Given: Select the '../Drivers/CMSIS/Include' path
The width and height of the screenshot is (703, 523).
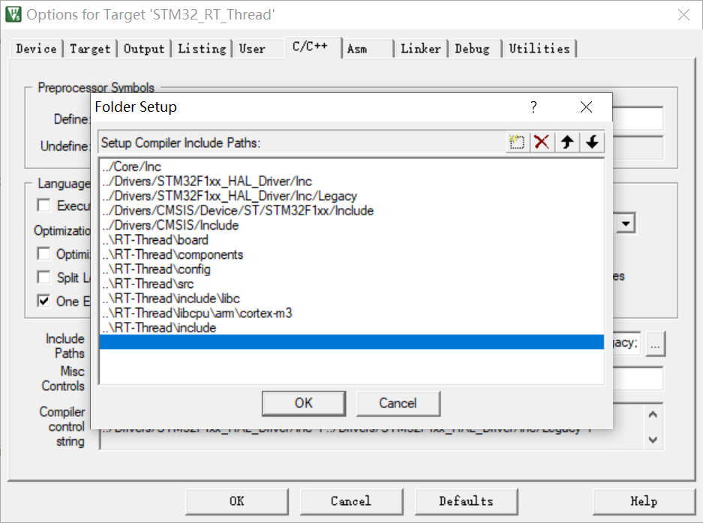Looking at the screenshot, I should [x=351, y=225].
